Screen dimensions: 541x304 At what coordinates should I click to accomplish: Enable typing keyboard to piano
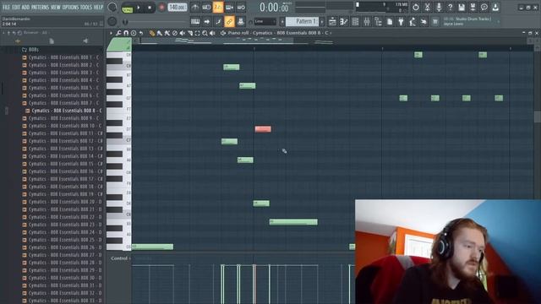[x=195, y=21]
